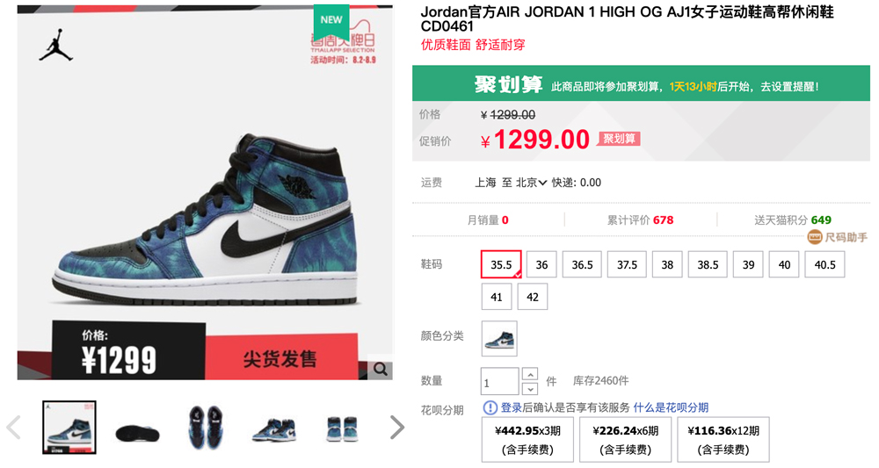Click the magnifier zoom icon on product image

[381, 369]
